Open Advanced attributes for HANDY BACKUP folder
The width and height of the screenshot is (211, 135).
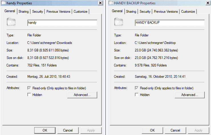pyautogui.click(x=190, y=95)
